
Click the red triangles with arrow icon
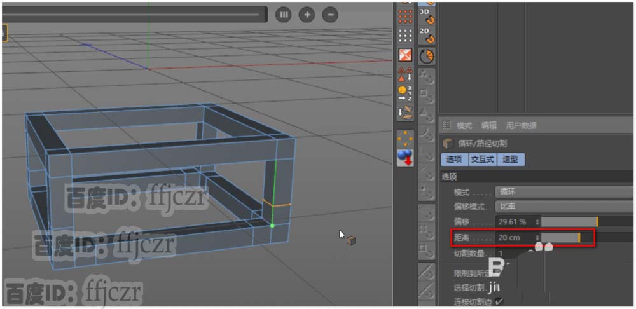(x=405, y=74)
